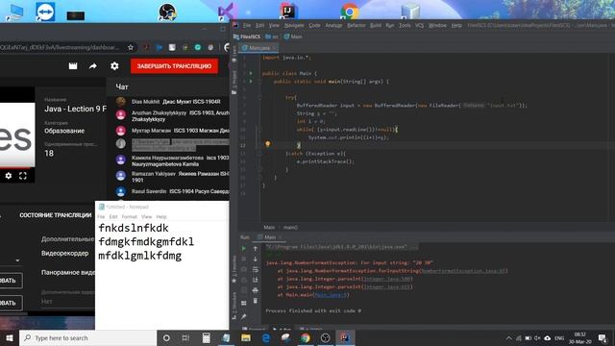Screen dimensions: 615x346
Task: Click Видеорекордер option label
Action: click(x=64, y=253)
